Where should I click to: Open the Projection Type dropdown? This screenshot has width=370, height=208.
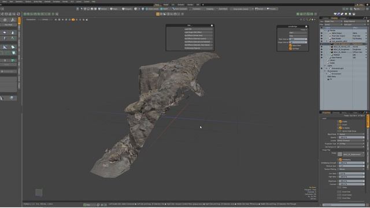tap(351, 144)
